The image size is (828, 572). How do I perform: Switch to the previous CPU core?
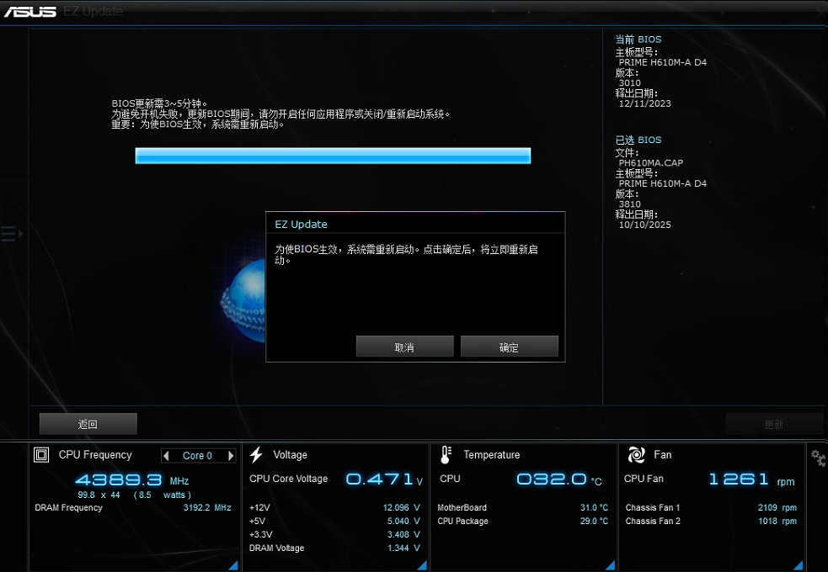coord(167,456)
